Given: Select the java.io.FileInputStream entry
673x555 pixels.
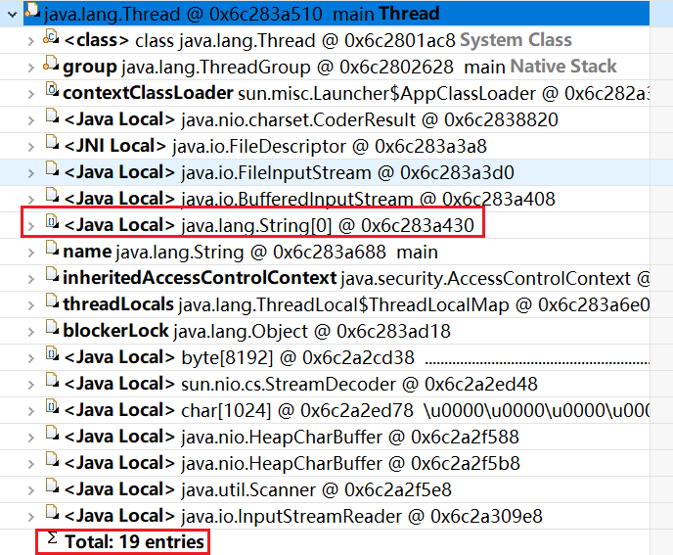Looking at the screenshot, I should coord(325,172).
